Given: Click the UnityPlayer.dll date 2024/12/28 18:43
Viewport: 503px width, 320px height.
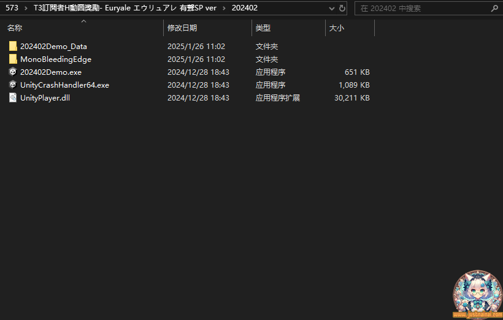Looking at the screenshot, I should (x=198, y=97).
